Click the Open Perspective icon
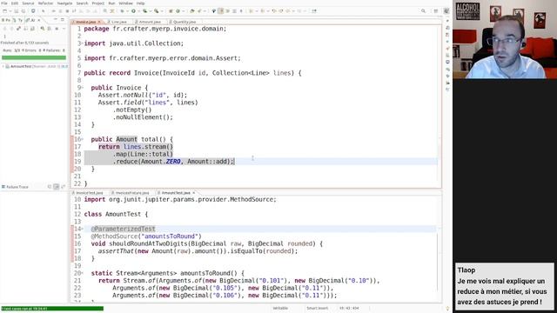This screenshot has height=313, width=557. pos(436,11)
